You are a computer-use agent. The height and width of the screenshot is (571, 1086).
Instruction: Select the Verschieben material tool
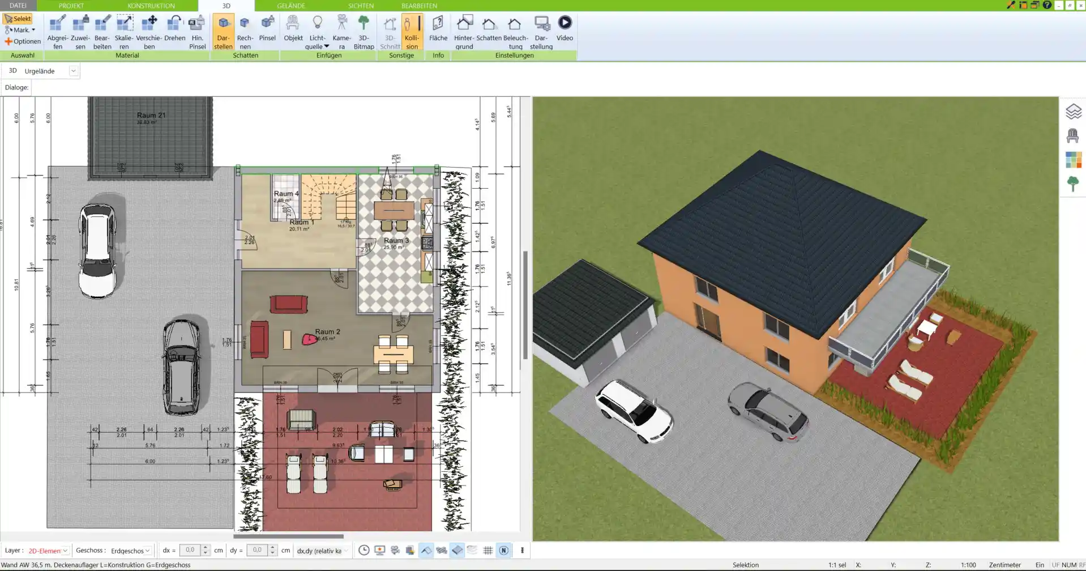click(x=149, y=32)
